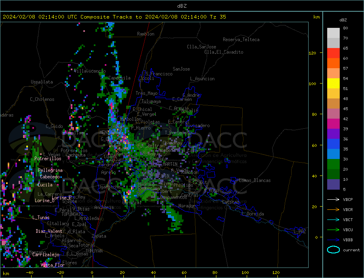Click the Clla.El_Cavadito map label
Screen dimensions: 364x278
click(224, 52)
